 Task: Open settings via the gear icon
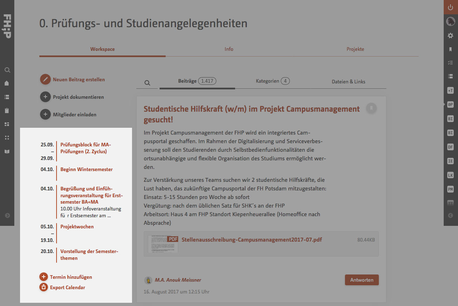tap(450, 35)
